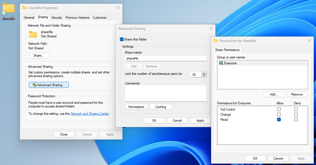Click the Permissions button in Advanced Sharing

pyautogui.click(x=136, y=107)
